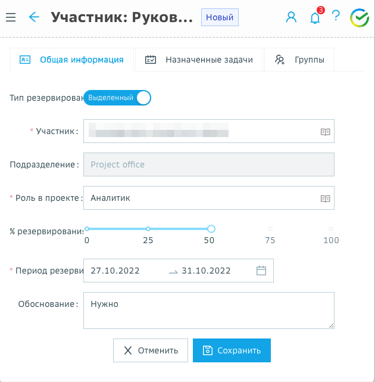Click the Аналитик project role field

pos(199,198)
